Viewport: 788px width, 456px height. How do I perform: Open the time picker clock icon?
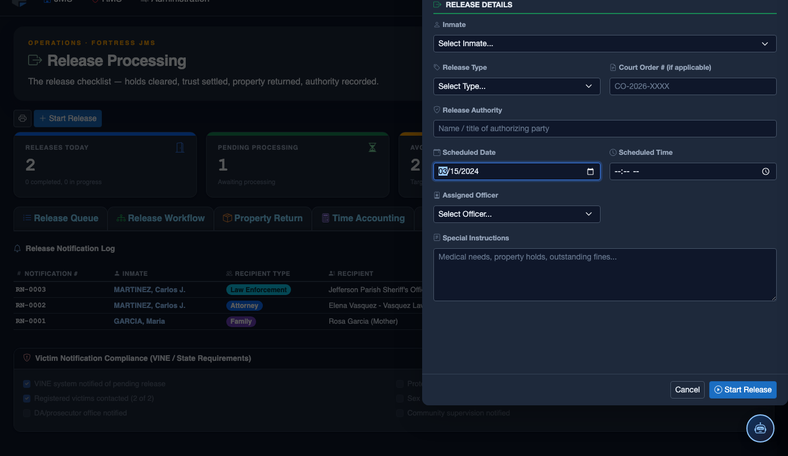(x=765, y=172)
